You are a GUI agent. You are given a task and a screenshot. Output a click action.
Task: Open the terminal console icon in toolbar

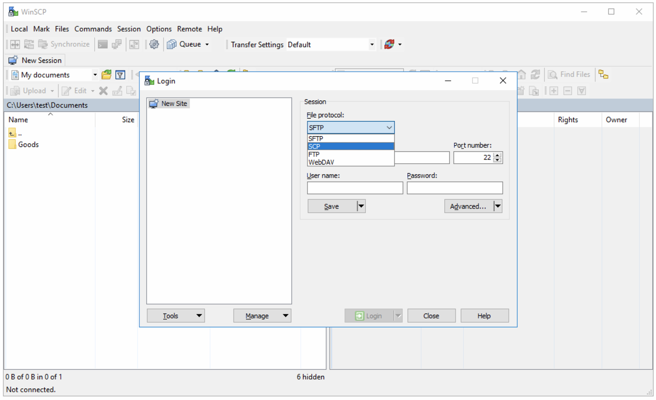(x=103, y=44)
